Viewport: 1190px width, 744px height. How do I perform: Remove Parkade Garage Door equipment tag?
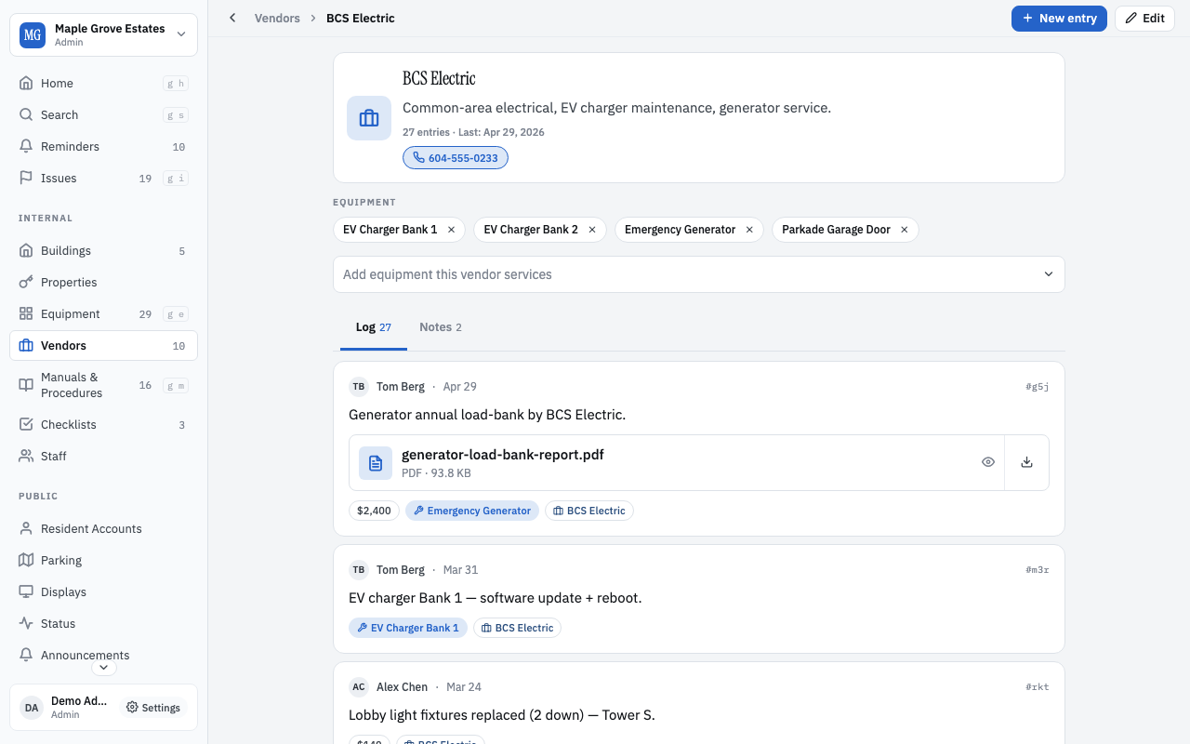(x=904, y=230)
